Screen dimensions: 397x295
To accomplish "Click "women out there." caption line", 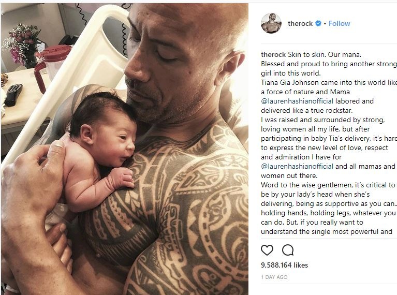I will tap(289, 176).
